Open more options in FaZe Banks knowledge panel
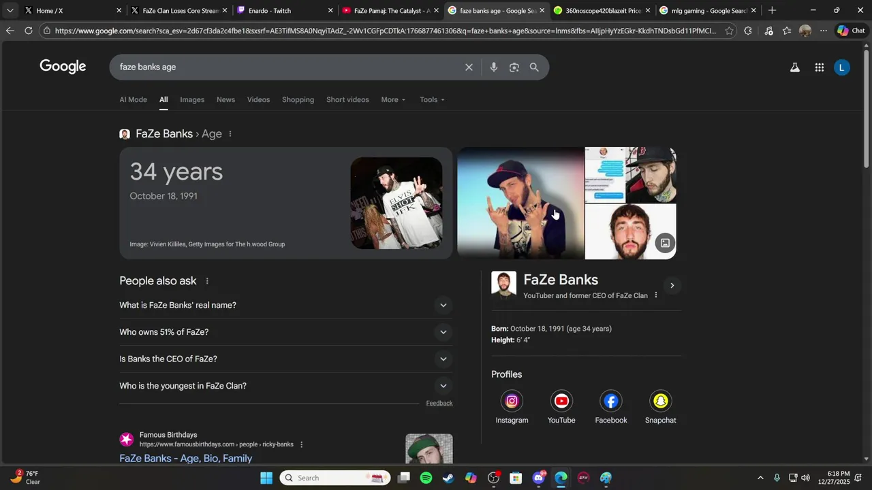Viewport: 872px width, 490px height. [x=656, y=295]
